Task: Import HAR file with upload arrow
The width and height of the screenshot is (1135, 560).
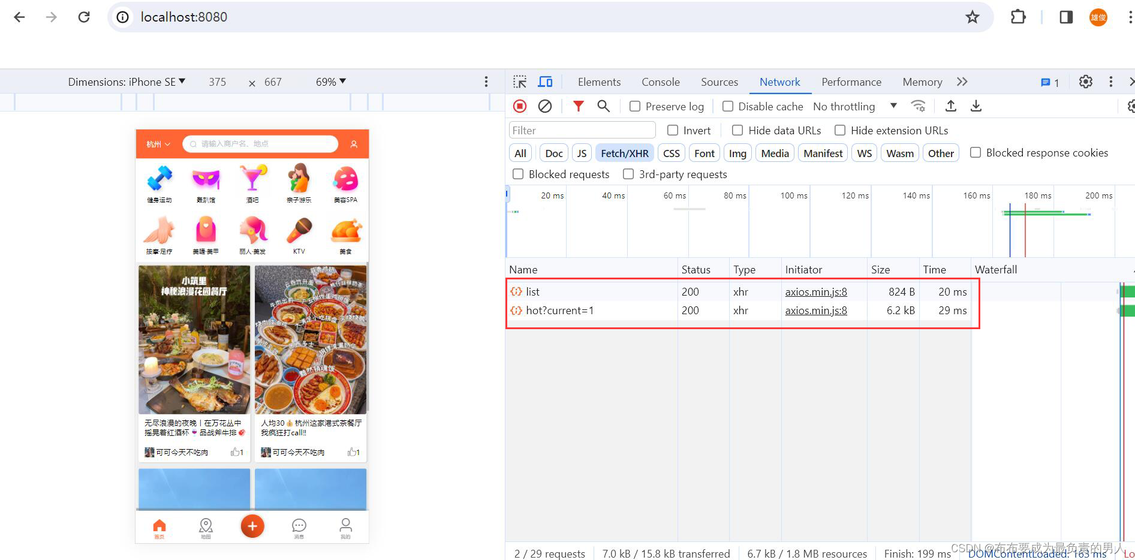Action: point(950,106)
